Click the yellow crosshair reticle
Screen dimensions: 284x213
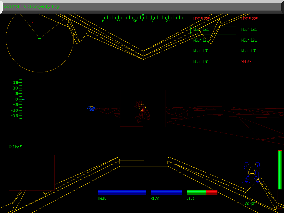[x=142, y=107]
